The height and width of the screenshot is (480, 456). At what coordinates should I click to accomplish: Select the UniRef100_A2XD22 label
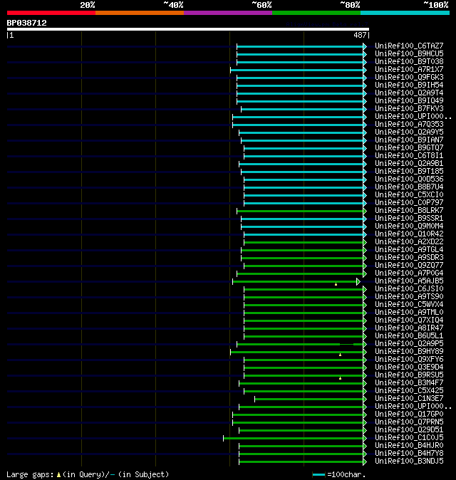coord(409,242)
